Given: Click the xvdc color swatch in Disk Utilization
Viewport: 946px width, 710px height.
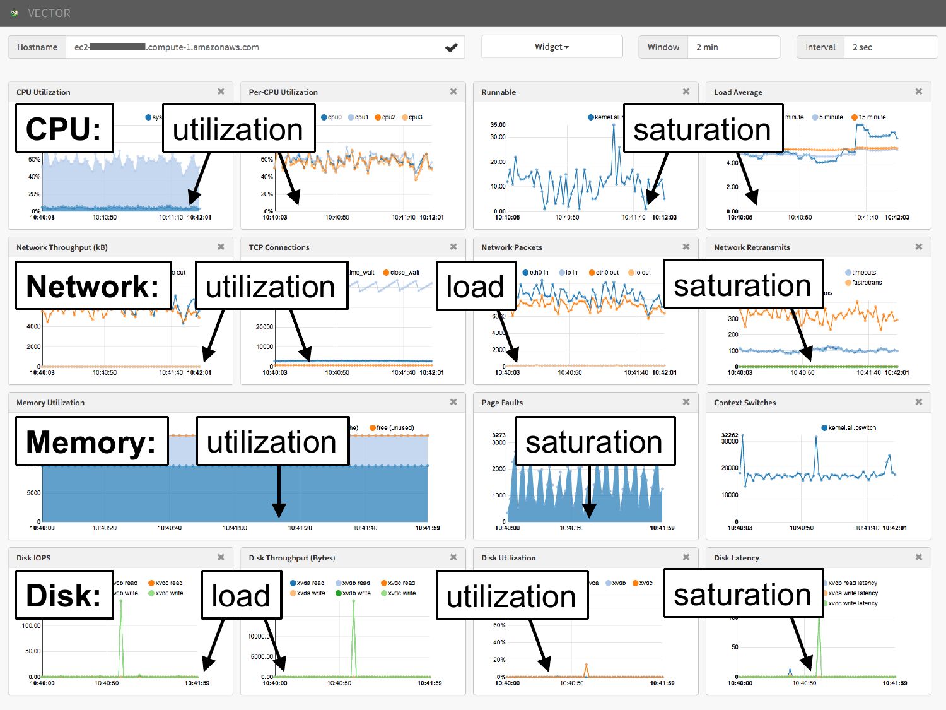Looking at the screenshot, I should pos(636,583).
